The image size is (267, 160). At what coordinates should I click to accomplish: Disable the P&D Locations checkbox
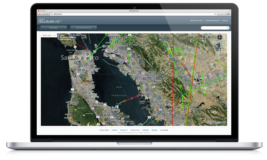pos(59,39)
